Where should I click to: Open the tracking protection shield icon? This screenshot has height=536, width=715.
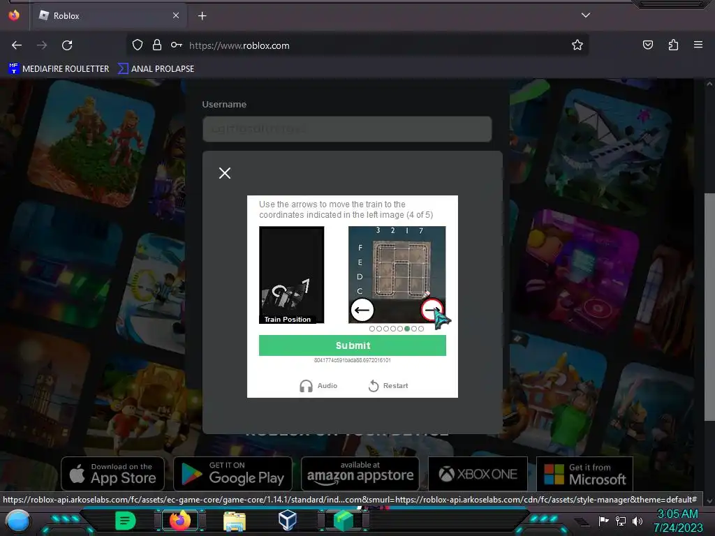coord(138,45)
